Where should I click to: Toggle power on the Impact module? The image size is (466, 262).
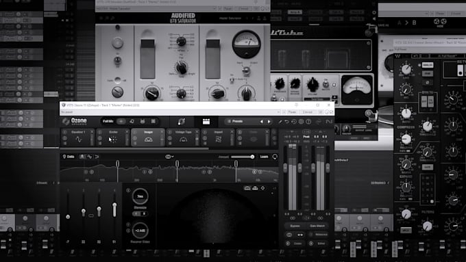[x=205, y=132]
